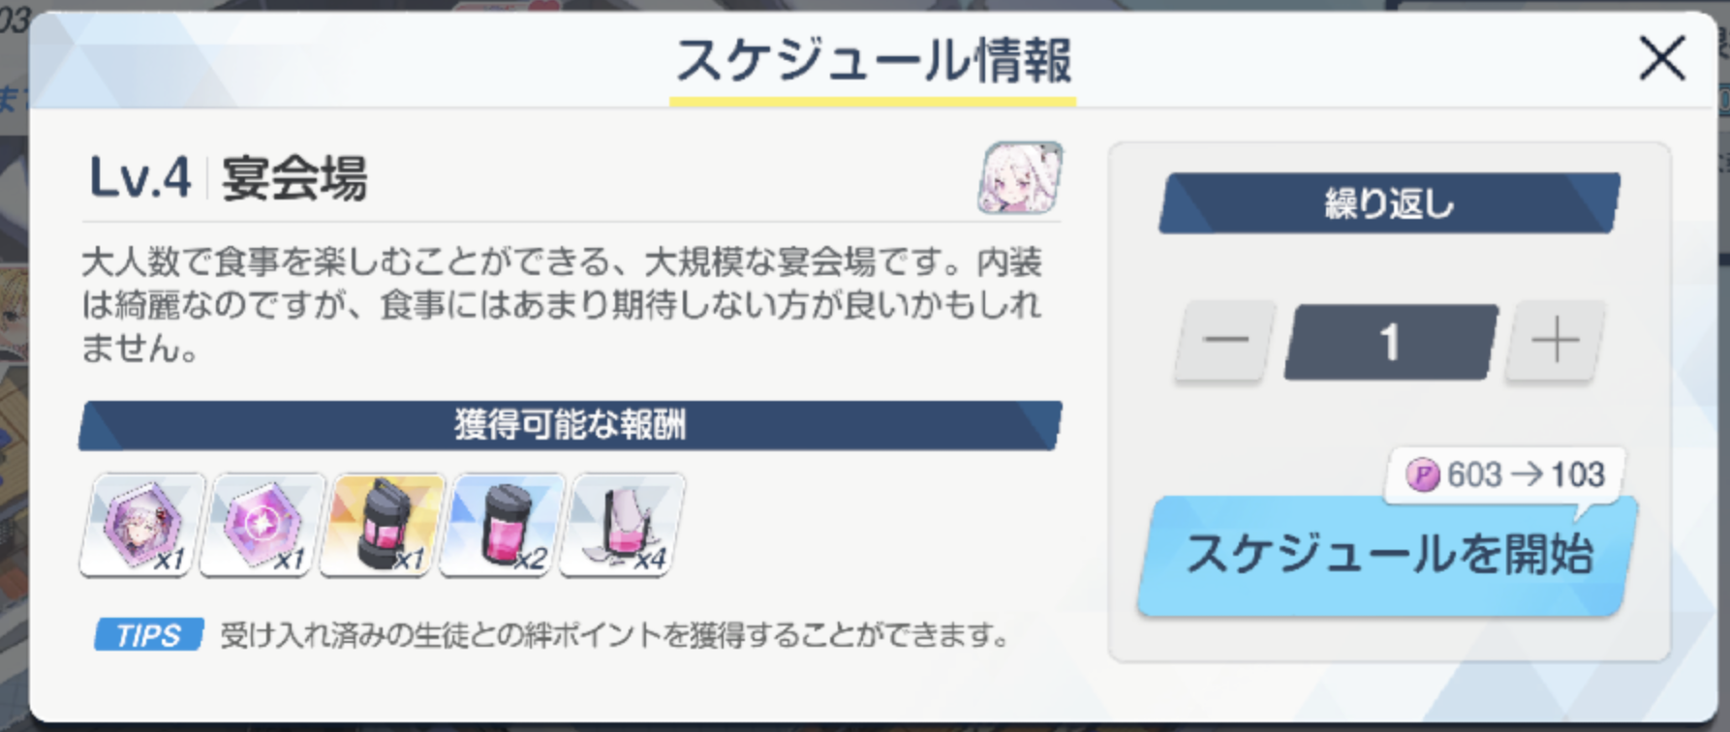Select the purple star hexagon reward x1
This screenshot has width=1730, height=732.
263,525
